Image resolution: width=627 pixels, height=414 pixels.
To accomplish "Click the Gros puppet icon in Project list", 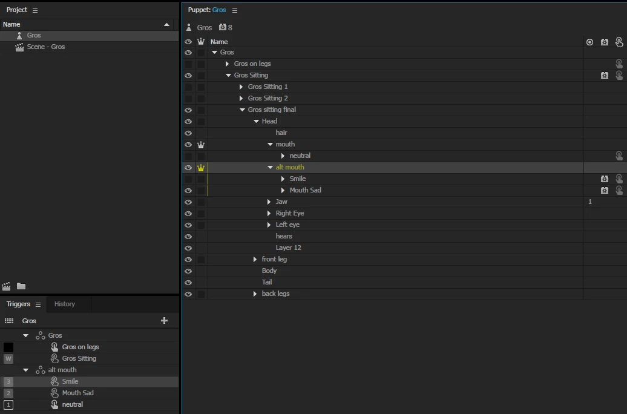I will point(19,35).
